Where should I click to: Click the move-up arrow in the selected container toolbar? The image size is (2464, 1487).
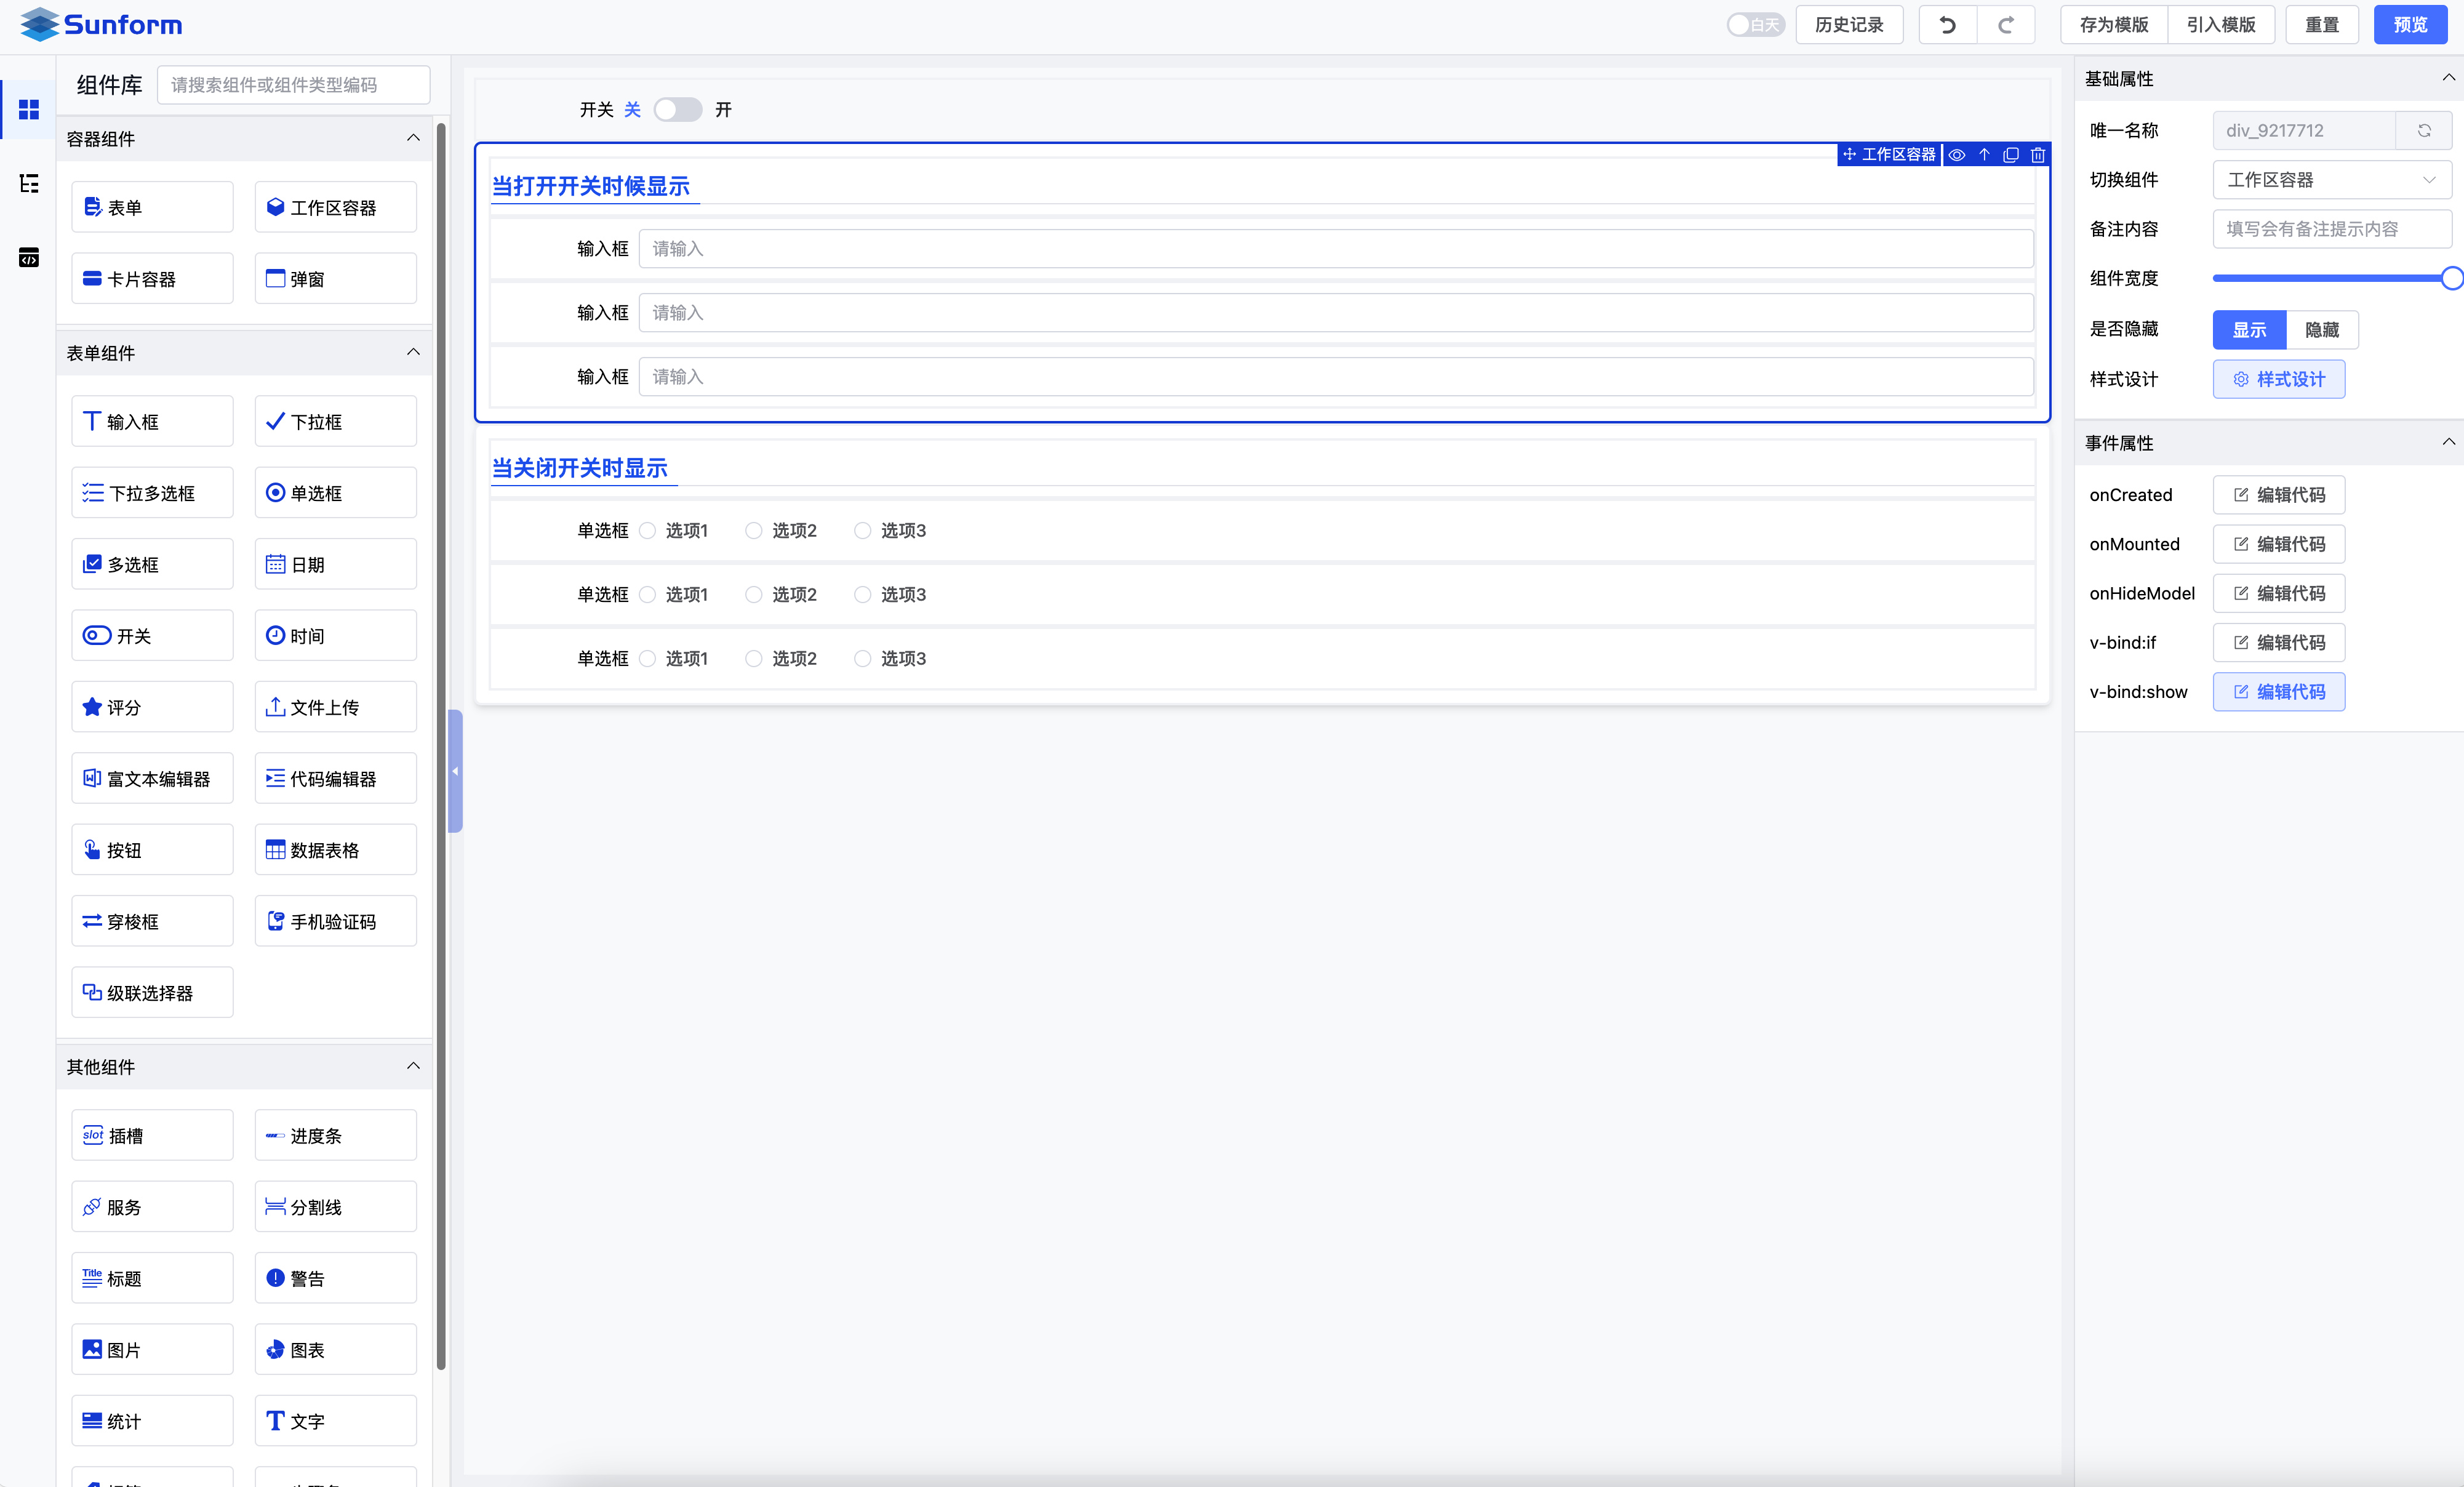[1984, 155]
